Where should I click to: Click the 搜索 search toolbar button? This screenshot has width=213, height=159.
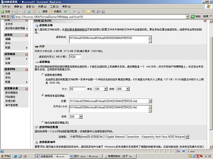[43, 12]
